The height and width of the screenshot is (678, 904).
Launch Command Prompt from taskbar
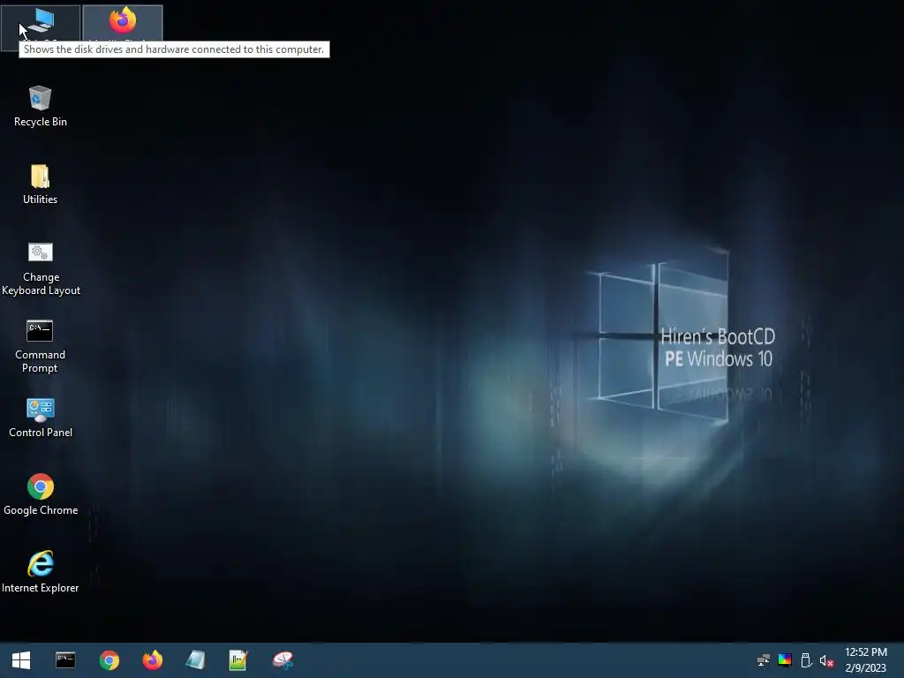point(65,660)
